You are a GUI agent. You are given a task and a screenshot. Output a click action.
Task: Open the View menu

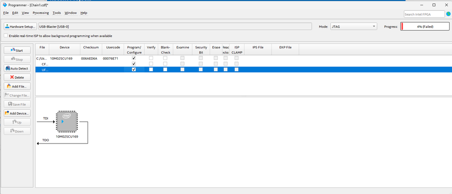25,13
